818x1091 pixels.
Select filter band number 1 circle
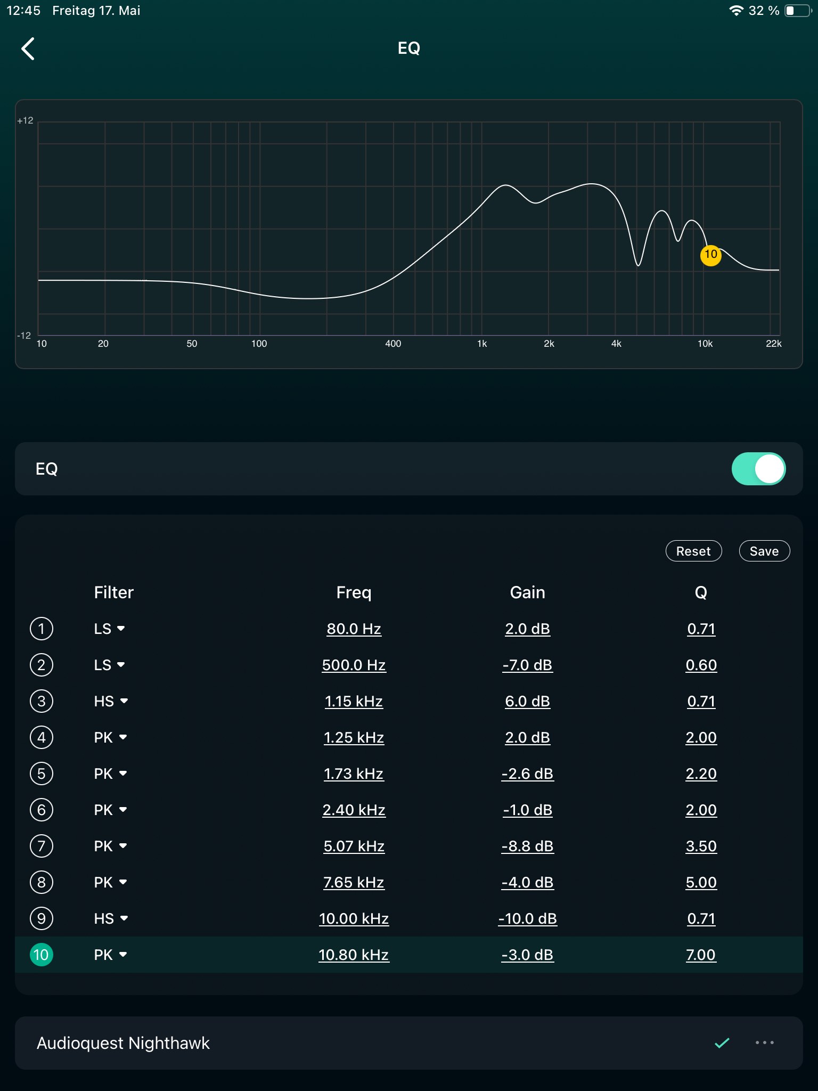[42, 629]
